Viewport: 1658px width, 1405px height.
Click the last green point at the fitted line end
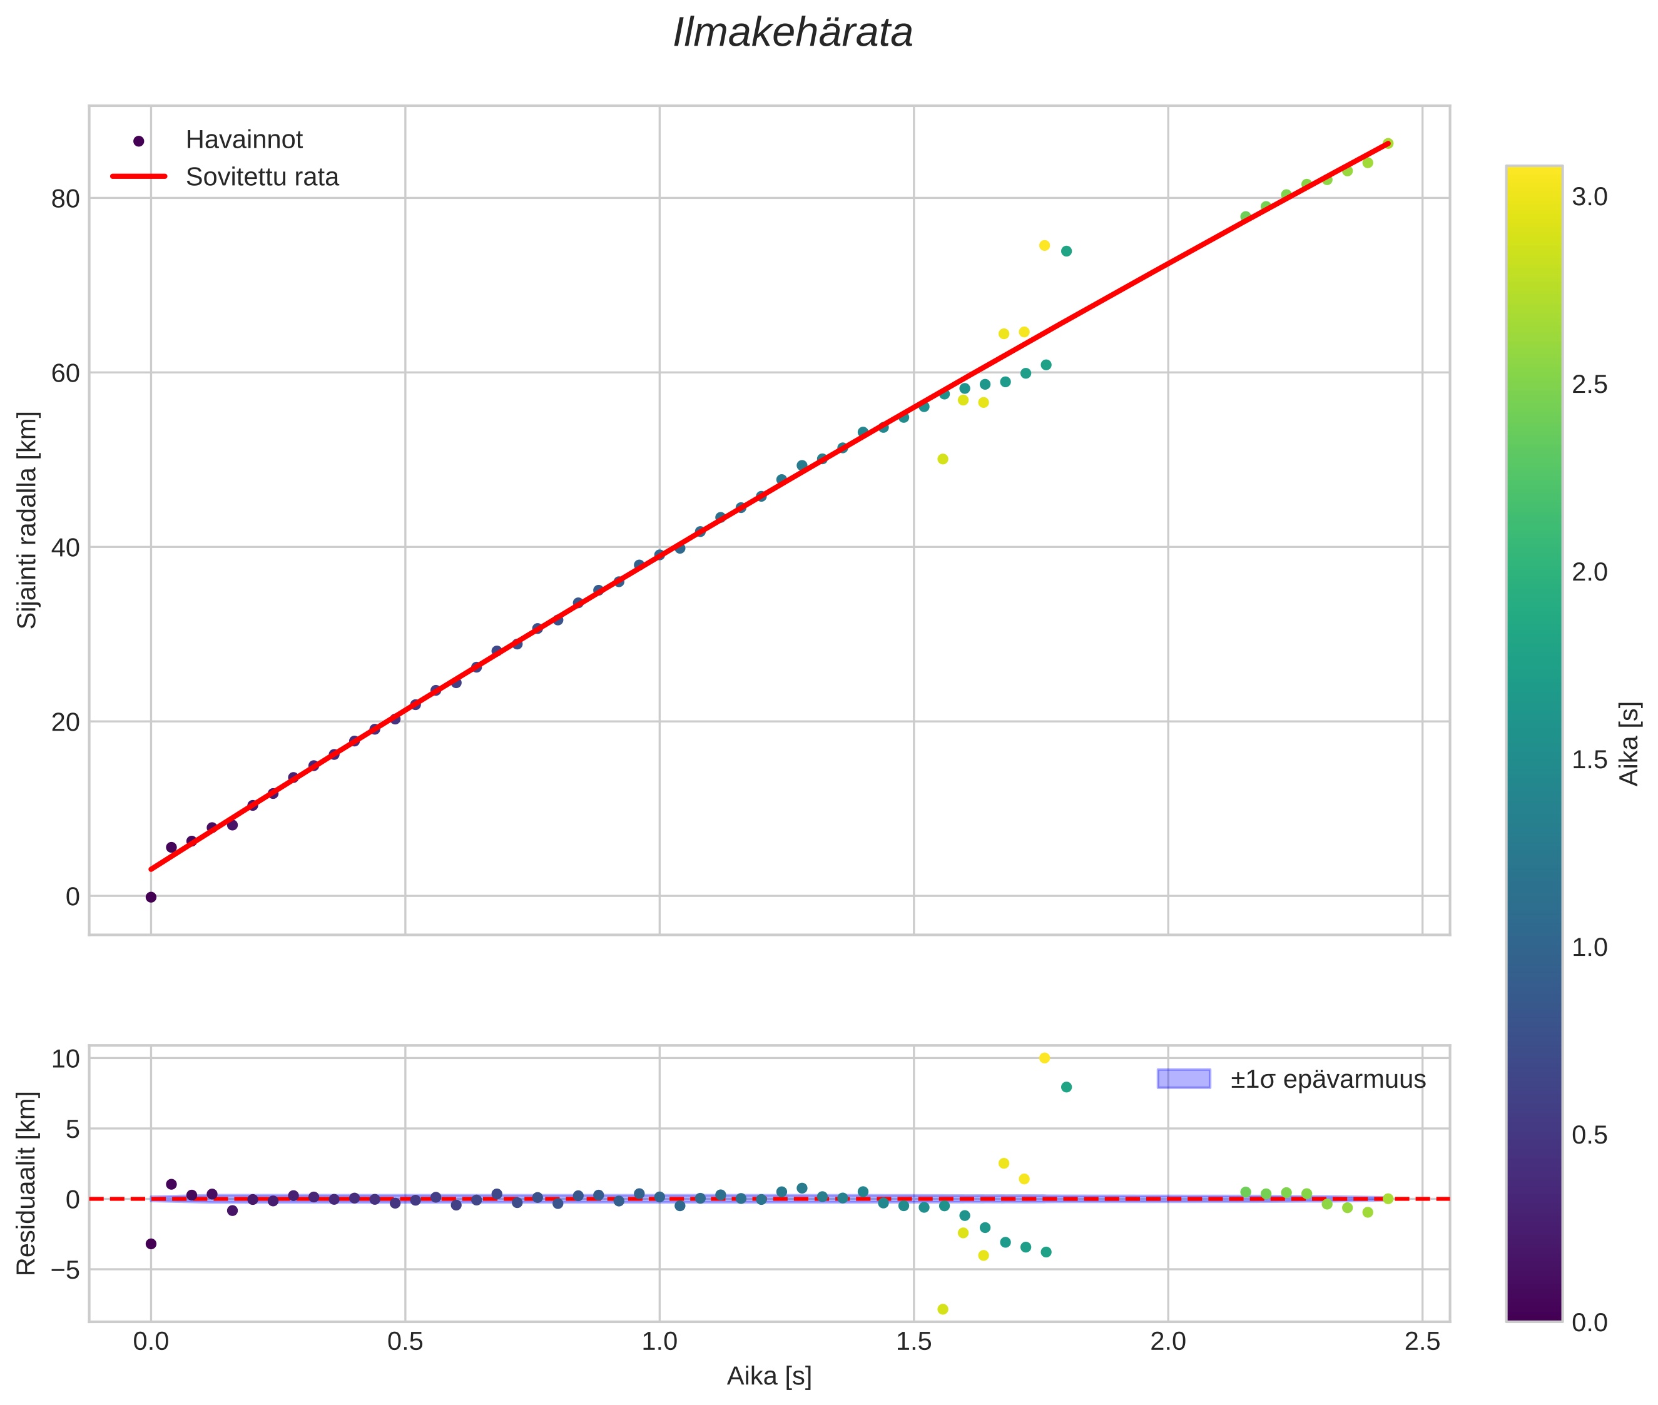(1388, 143)
